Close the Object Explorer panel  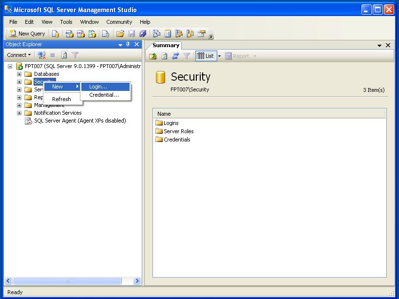[x=136, y=44]
